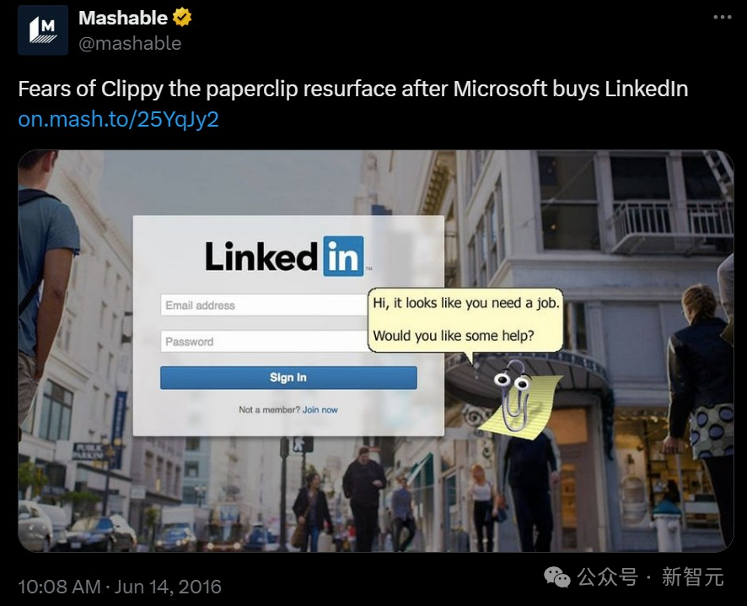Image resolution: width=747 pixels, height=606 pixels.
Task: Click the 新智元 watermark text
Action: click(x=692, y=577)
